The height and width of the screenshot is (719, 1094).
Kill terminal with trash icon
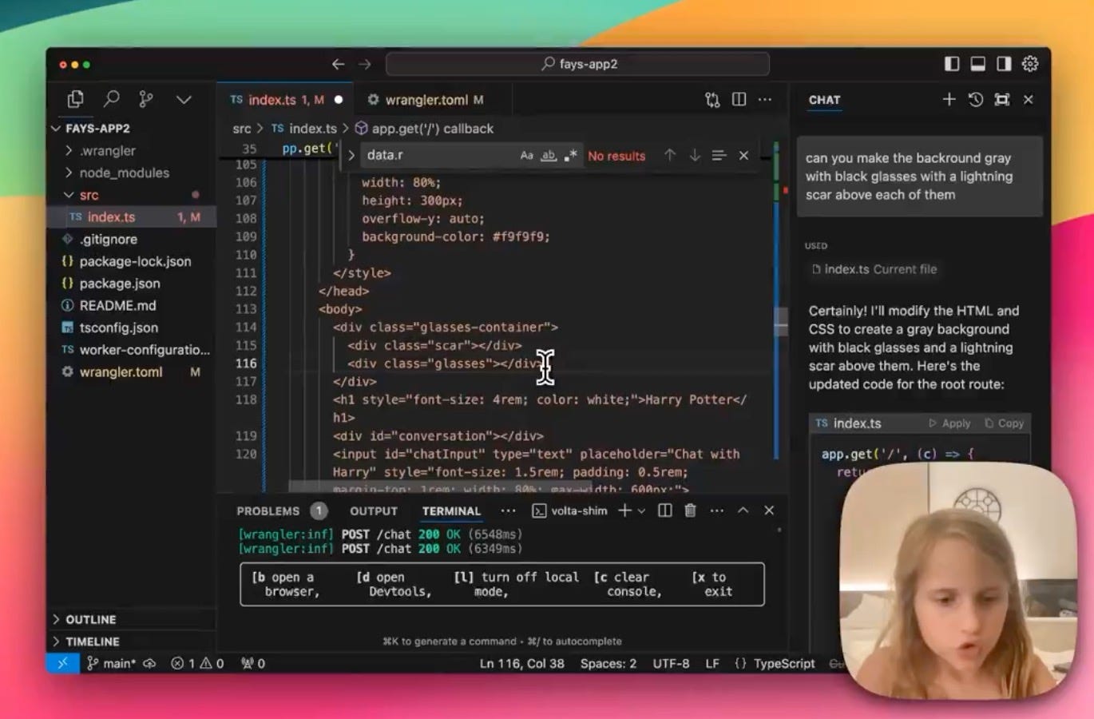click(691, 510)
